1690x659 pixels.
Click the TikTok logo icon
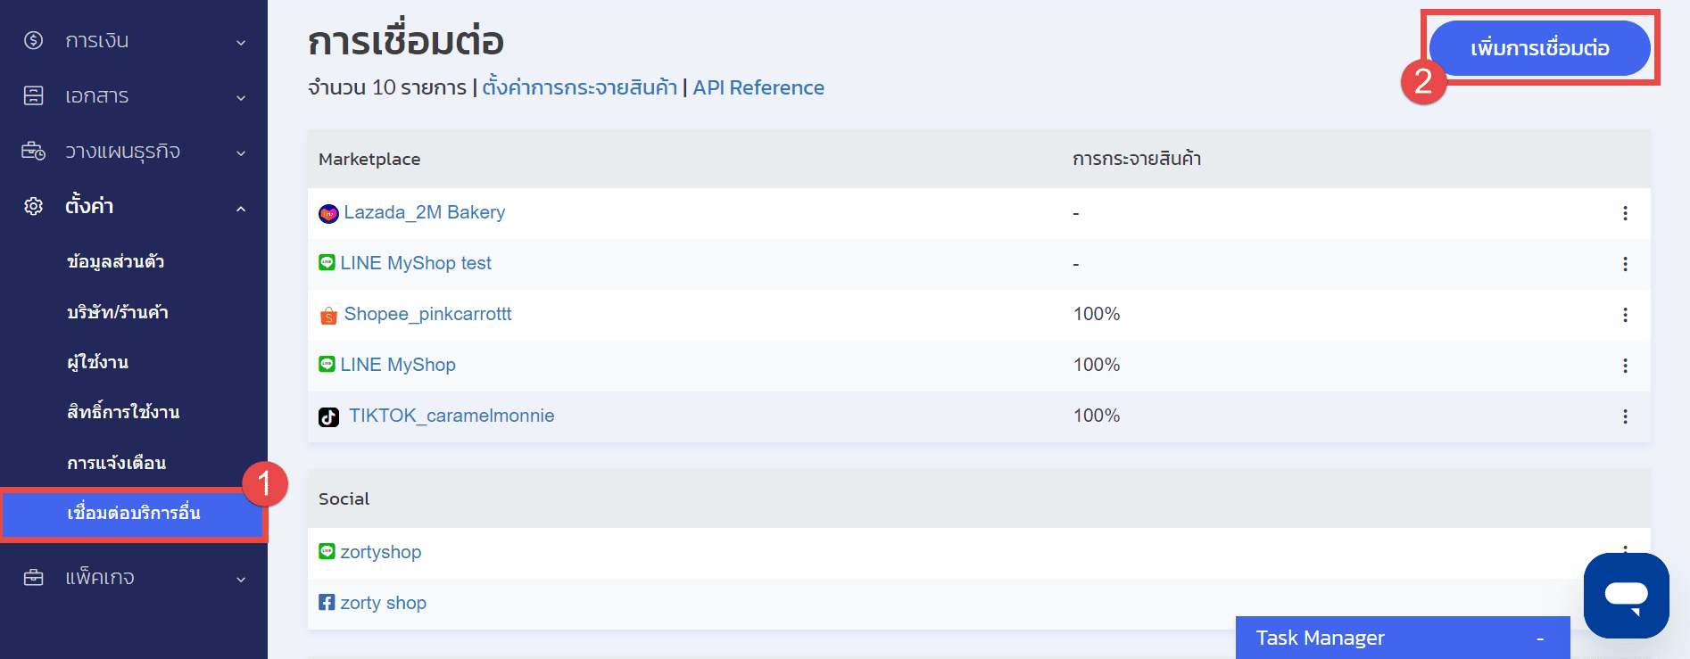click(328, 416)
